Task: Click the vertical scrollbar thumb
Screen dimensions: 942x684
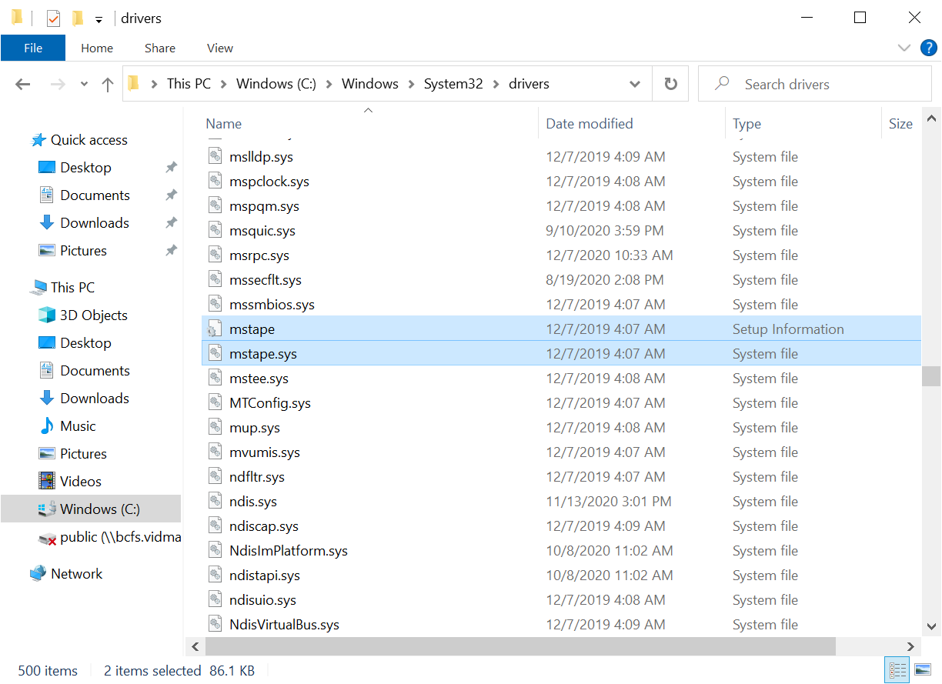Action: pos(931,376)
